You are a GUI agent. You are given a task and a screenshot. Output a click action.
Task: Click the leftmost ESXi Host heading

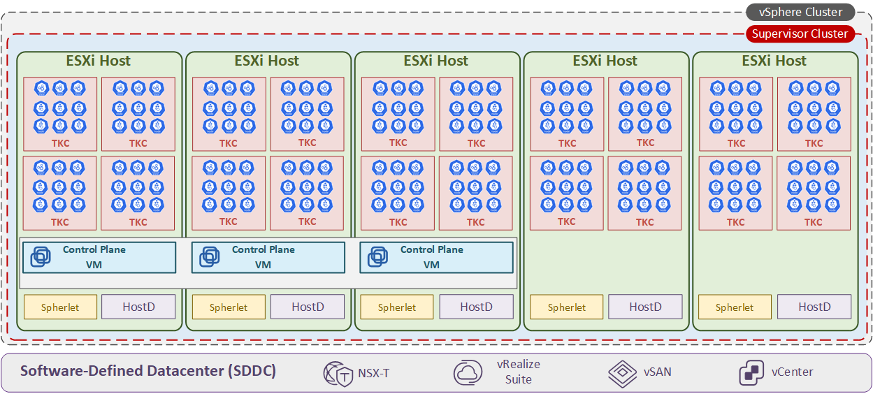tap(99, 61)
